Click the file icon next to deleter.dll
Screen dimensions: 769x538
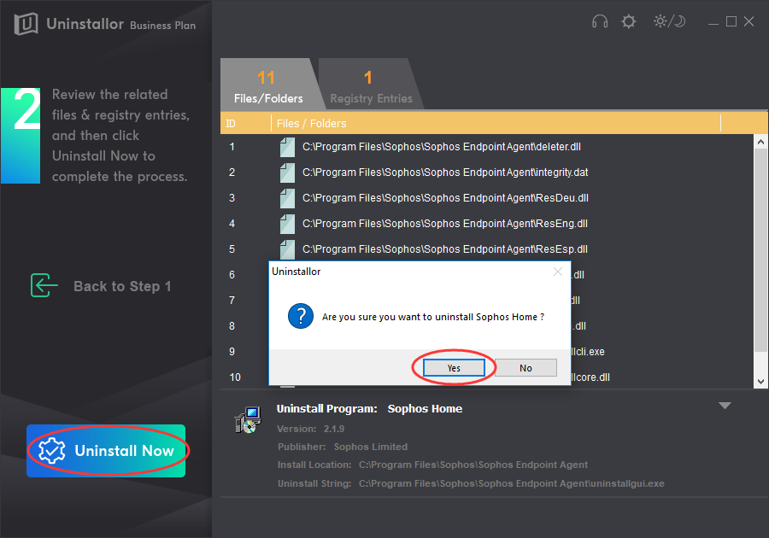pos(287,147)
